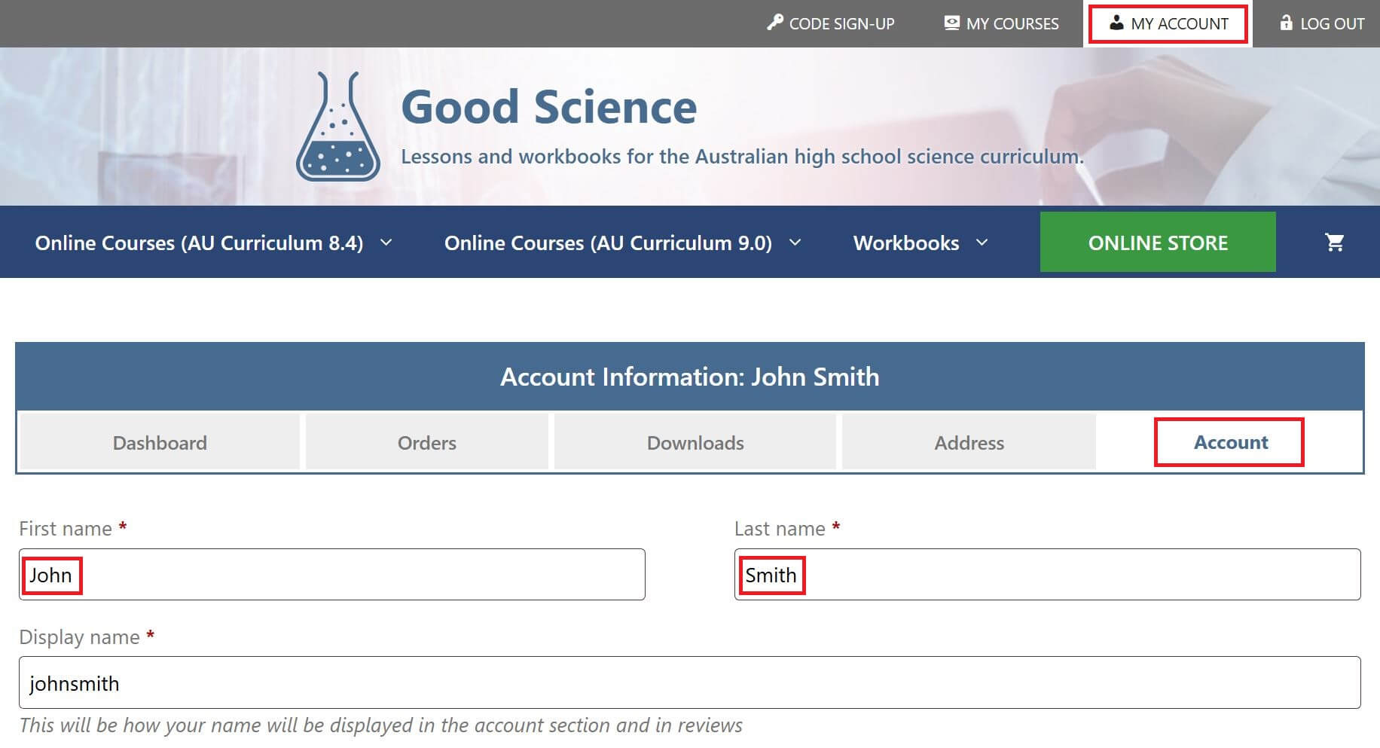Click the key icon next to CODE SIGN-UP
Viewport: 1380px width, 748px height.
775,23
